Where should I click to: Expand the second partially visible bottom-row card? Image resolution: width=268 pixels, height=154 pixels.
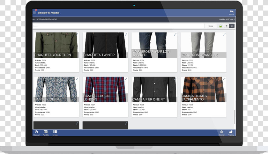pyautogui.click(x=126, y=123)
